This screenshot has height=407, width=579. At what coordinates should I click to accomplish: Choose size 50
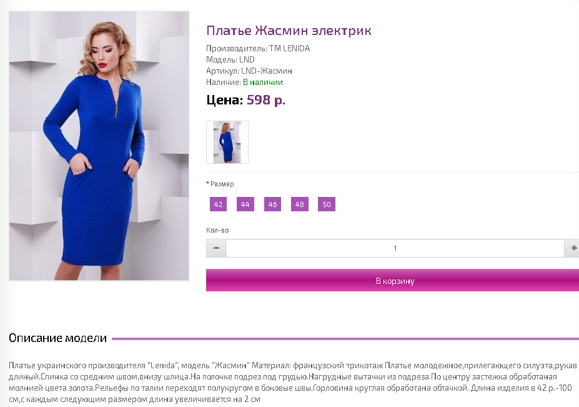[327, 204]
